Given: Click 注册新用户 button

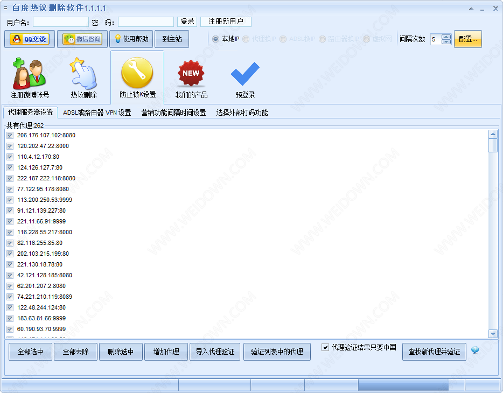Looking at the screenshot, I should pos(226,22).
